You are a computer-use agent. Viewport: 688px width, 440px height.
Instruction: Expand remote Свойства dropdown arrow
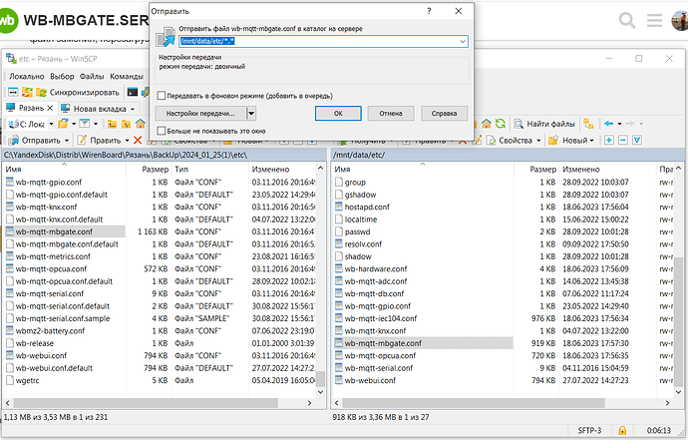tap(538, 141)
